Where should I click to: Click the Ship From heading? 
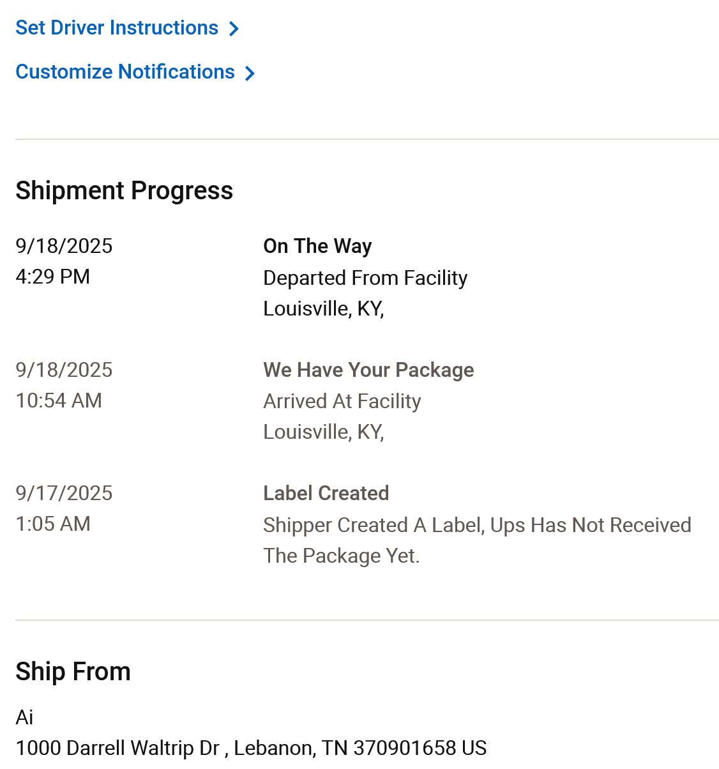tap(73, 672)
